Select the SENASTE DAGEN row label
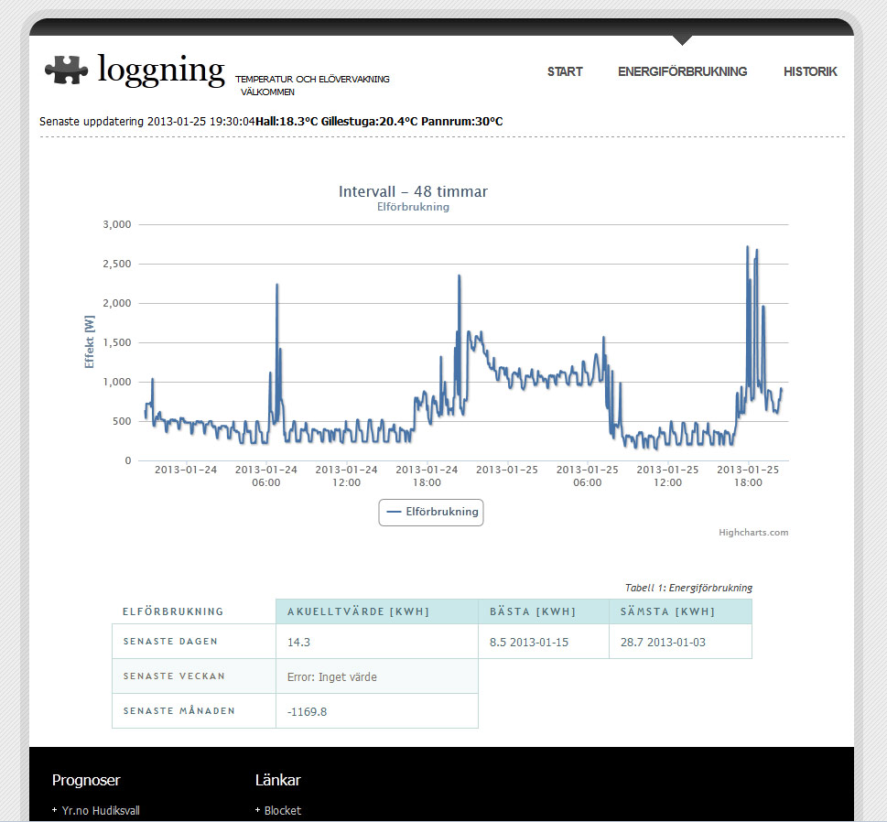 pyautogui.click(x=170, y=642)
